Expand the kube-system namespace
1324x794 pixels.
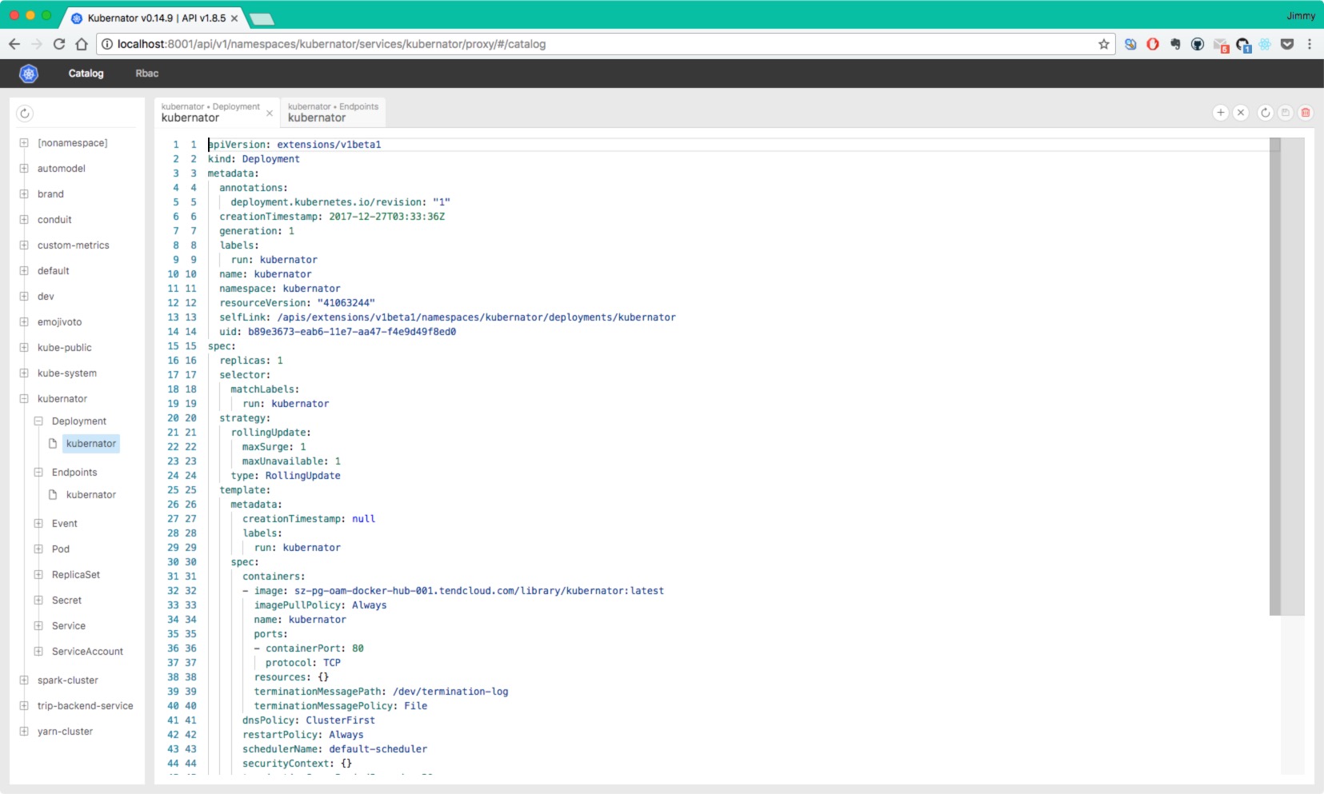click(x=22, y=373)
